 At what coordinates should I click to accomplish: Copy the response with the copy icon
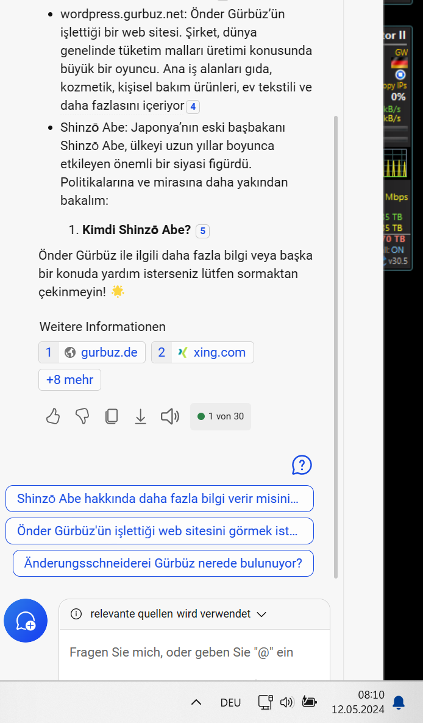(x=111, y=416)
